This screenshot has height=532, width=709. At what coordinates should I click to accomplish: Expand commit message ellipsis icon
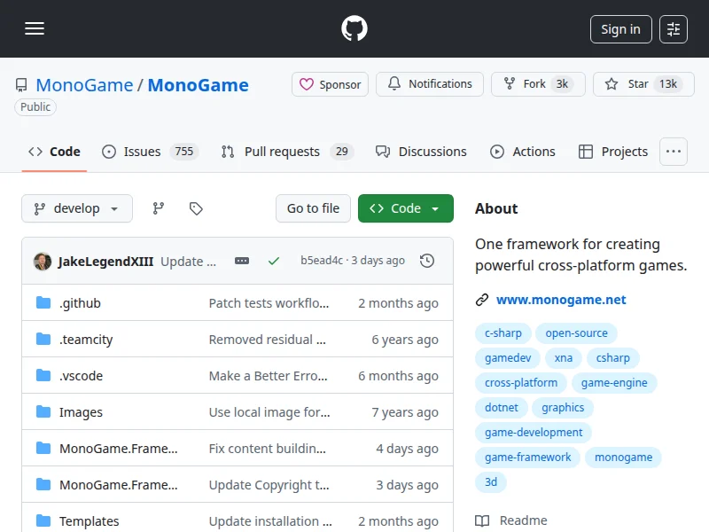point(242,261)
